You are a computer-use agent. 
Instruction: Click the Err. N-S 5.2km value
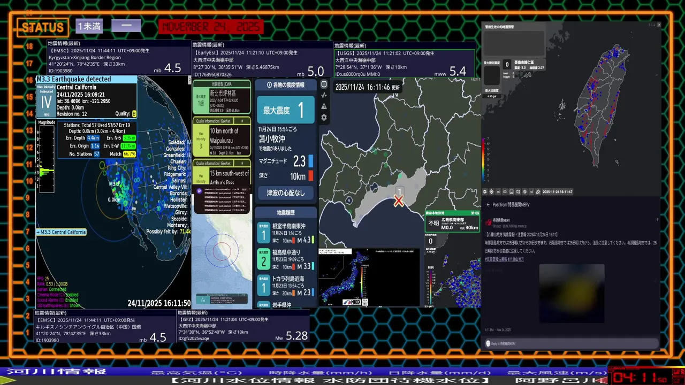click(x=129, y=138)
